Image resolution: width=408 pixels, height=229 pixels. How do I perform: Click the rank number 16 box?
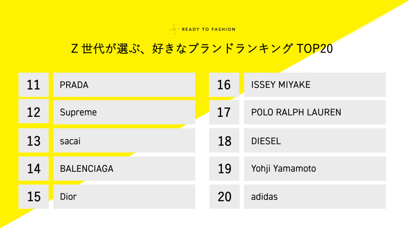point(224,85)
